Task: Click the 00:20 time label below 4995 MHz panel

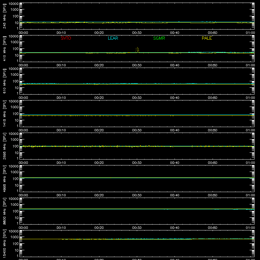Action: click(99, 195)
